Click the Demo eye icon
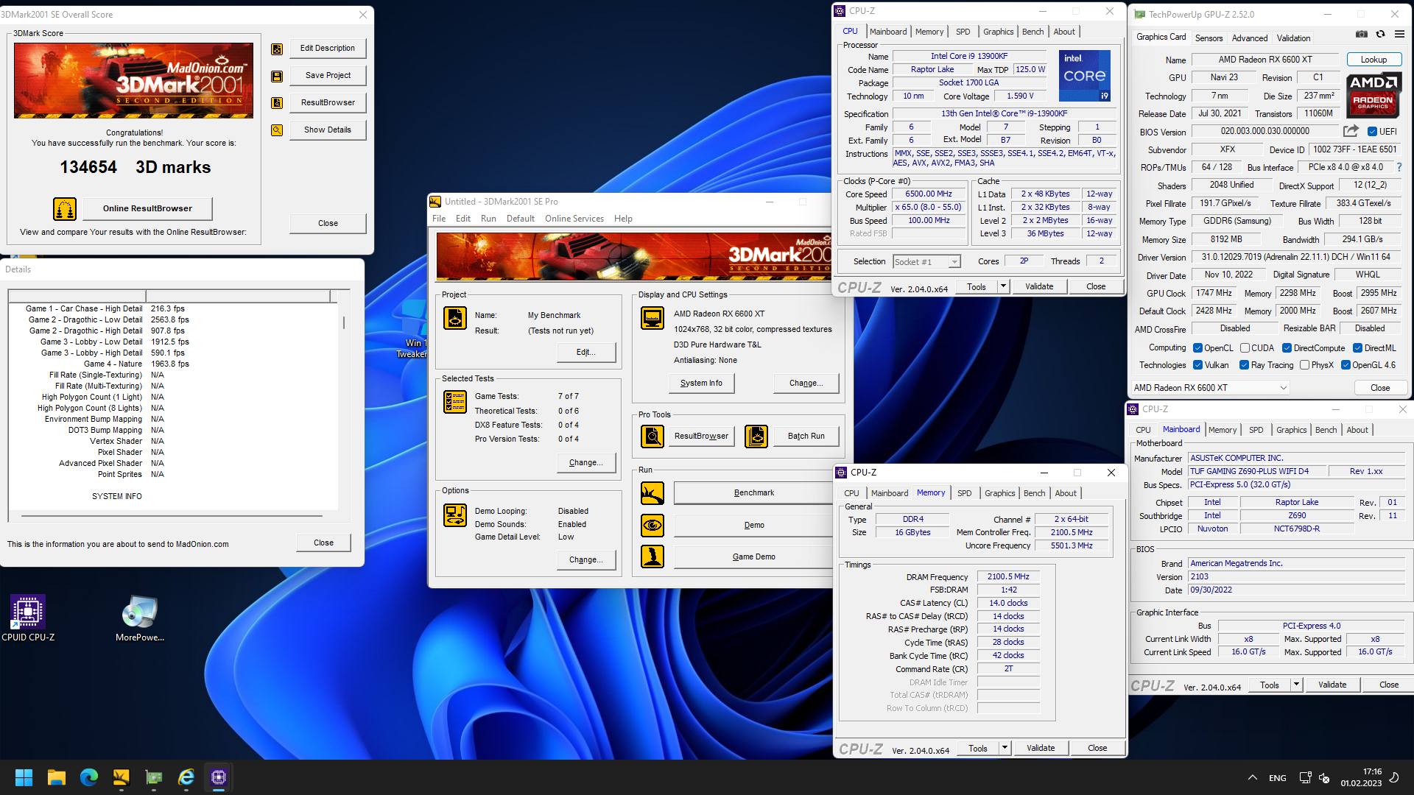Image resolution: width=1414 pixels, height=795 pixels. pos(653,526)
